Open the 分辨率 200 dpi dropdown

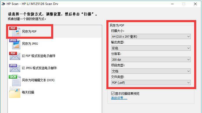coord(151,59)
